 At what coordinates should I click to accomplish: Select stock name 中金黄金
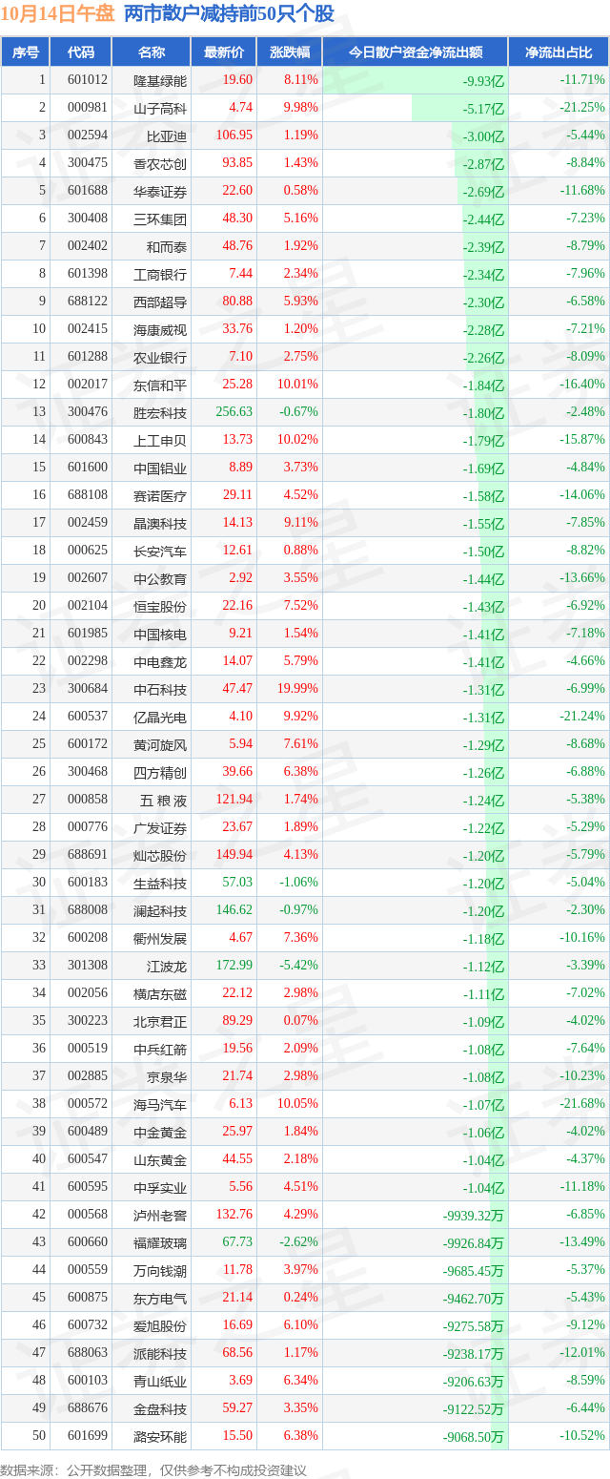click(160, 1132)
